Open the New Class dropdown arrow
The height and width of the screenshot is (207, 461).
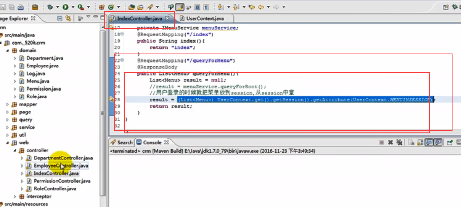[118, 7]
